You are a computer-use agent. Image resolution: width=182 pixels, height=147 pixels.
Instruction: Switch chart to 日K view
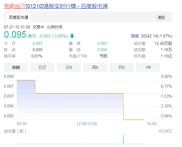click(69, 67)
